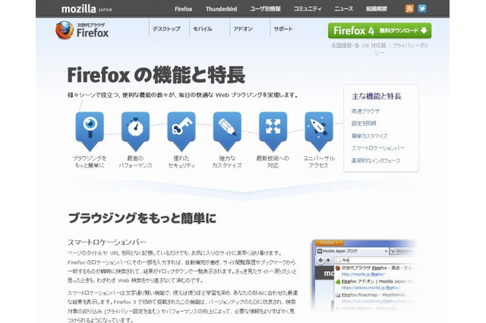Viewport: 486px width, 323px height.
Task: Click ユニバーサルアクセス label
Action: point(319,161)
